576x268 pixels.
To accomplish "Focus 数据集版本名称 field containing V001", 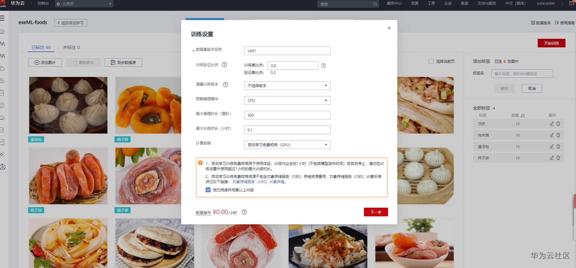I will (287, 51).
